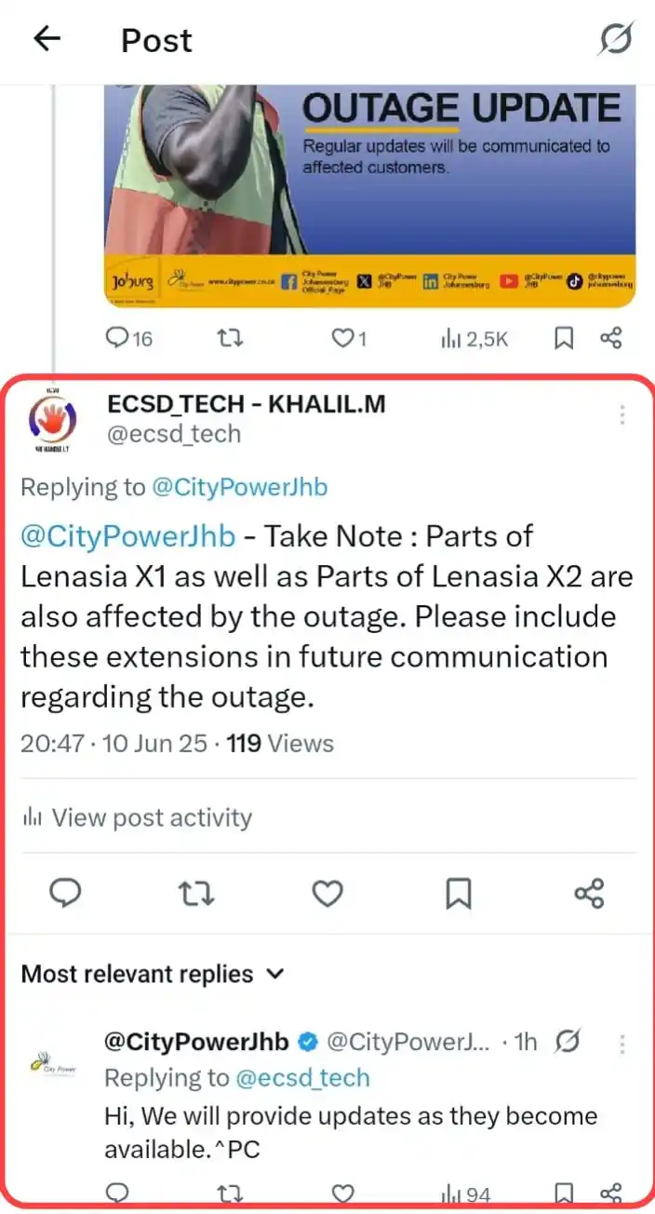
Task: Click the verified badge next to @CityPowerJhb
Action: point(307,1042)
